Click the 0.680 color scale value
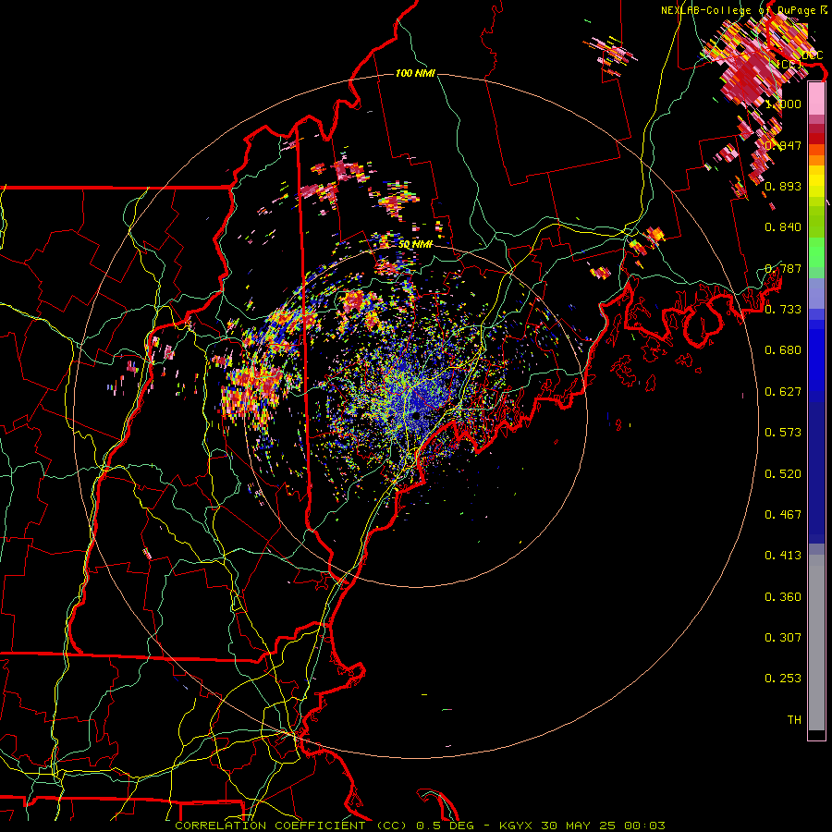832x832 pixels. click(x=783, y=350)
